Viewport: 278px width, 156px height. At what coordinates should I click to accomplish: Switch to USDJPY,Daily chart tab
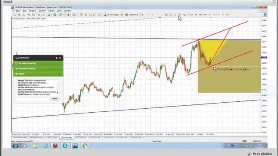(x=52, y=137)
